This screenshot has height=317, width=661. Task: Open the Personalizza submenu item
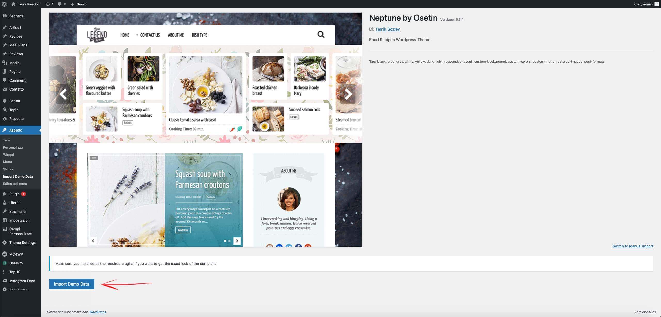(x=13, y=148)
